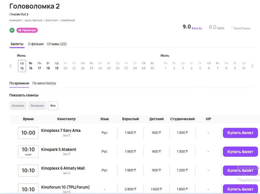Filter sessions by Дневные
The width and height of the screenshot is (260, 194).
pos(18,106)
